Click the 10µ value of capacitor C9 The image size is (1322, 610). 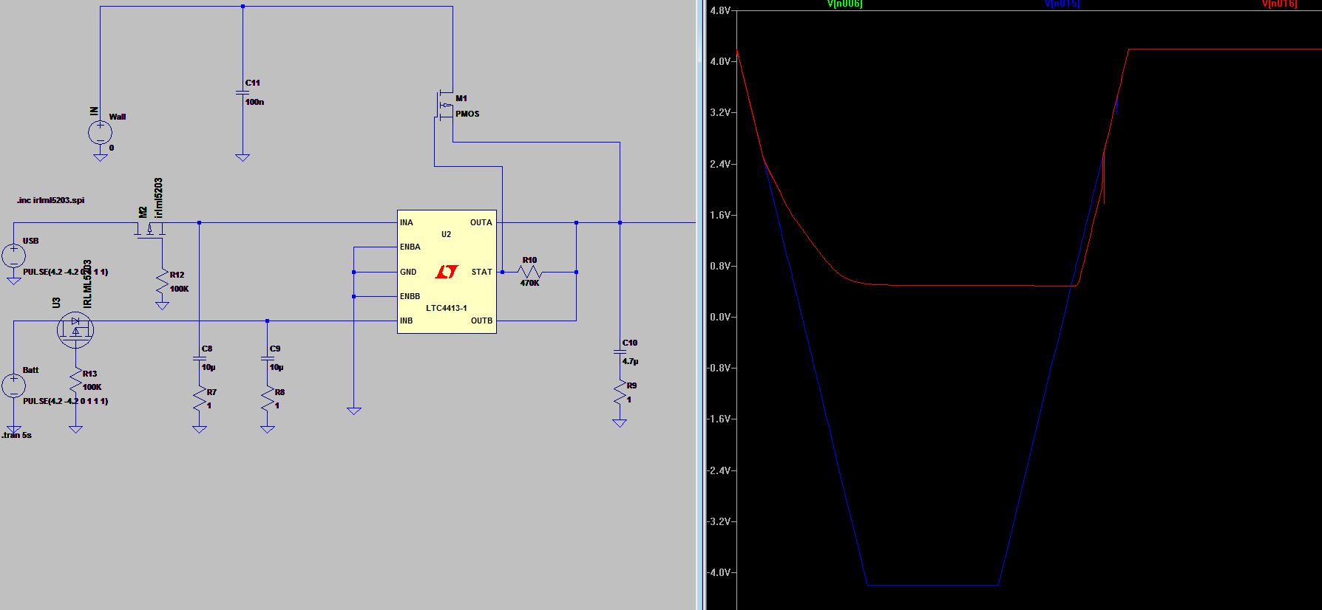point(277,367)
